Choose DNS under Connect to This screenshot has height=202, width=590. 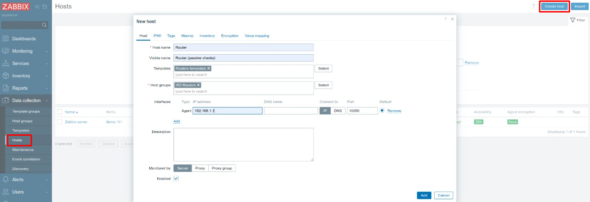338,111
